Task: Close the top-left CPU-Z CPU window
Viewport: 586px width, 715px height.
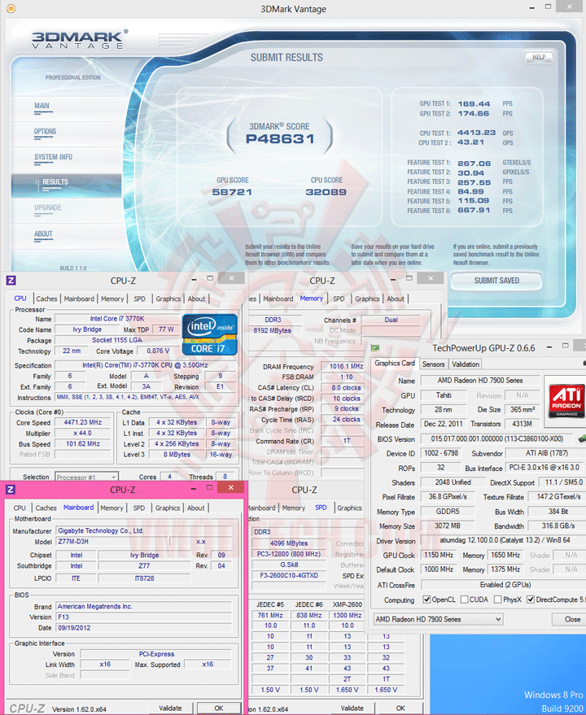Action: [231, 278]
